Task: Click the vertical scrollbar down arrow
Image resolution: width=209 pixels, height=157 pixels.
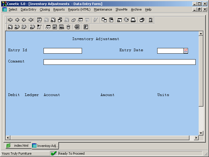Action: [201, 133]
